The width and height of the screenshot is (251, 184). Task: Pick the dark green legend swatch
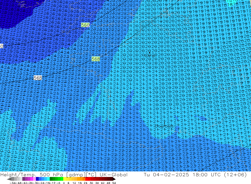51,179
